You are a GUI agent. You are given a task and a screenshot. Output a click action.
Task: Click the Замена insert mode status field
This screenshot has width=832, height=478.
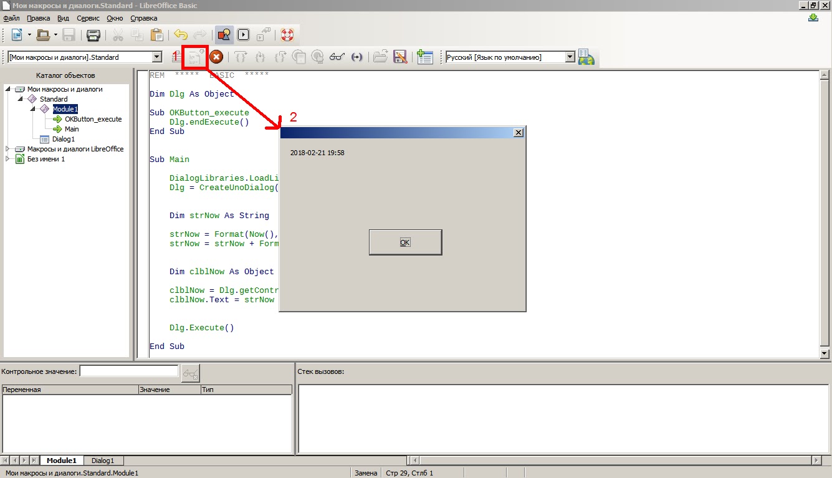366,473
